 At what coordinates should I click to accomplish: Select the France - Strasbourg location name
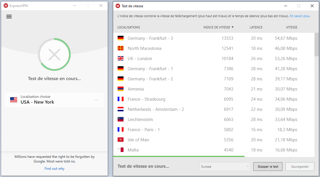147,99
